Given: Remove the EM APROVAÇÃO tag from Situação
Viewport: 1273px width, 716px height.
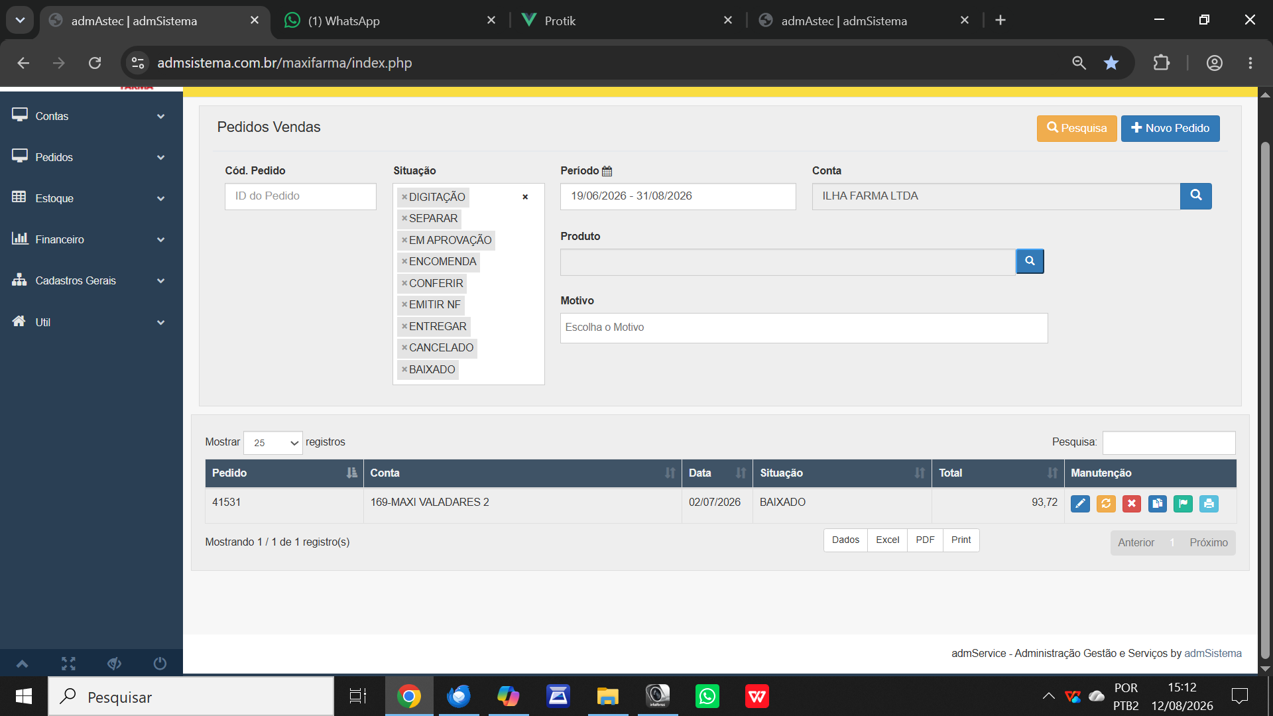Looking at the screenshot, I should 404,240.
